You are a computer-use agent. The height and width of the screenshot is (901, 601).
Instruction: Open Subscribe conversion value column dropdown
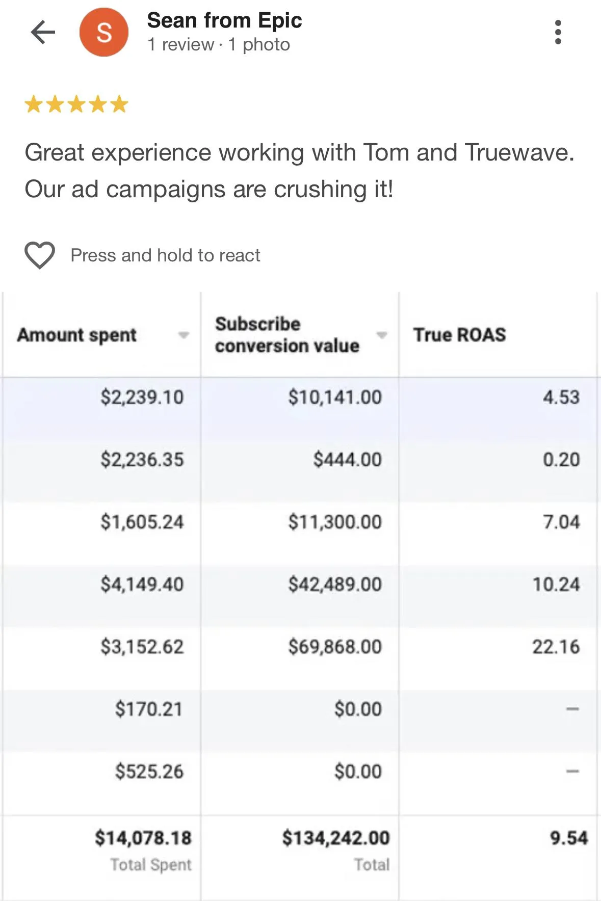click(382, 335)
